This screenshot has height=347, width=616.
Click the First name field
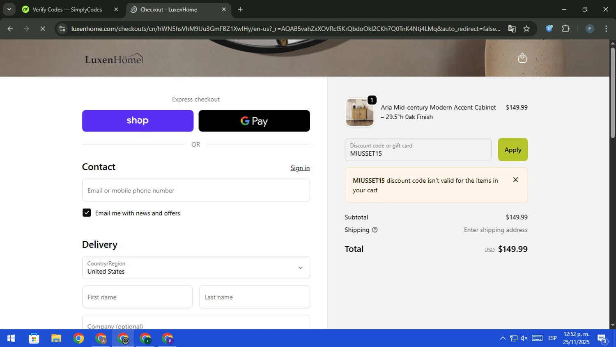coord(137,297)
